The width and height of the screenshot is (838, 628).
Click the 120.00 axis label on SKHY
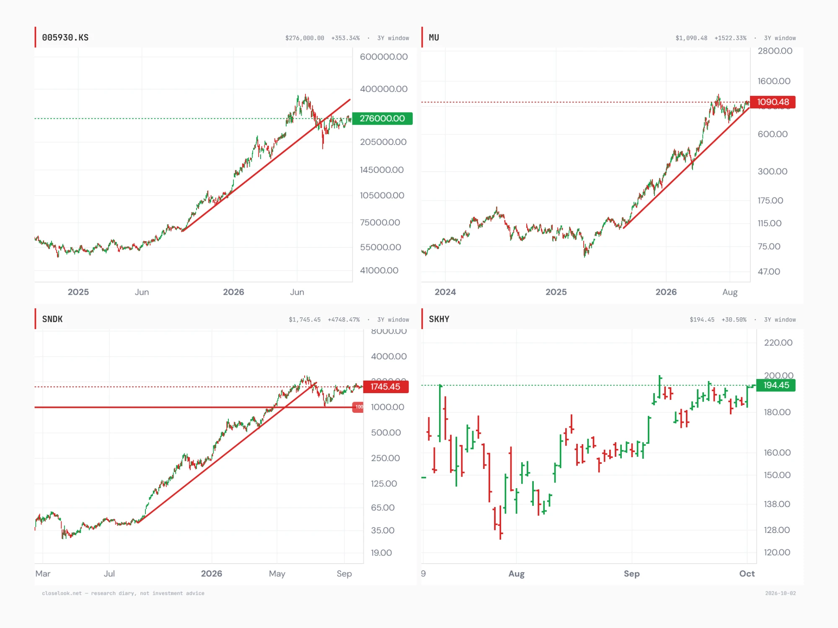tap(777, 553)
